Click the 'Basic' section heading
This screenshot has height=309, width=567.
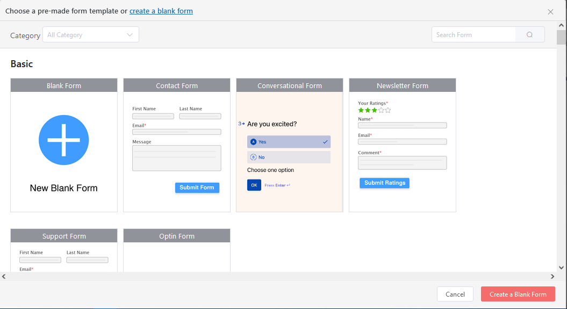21,64
